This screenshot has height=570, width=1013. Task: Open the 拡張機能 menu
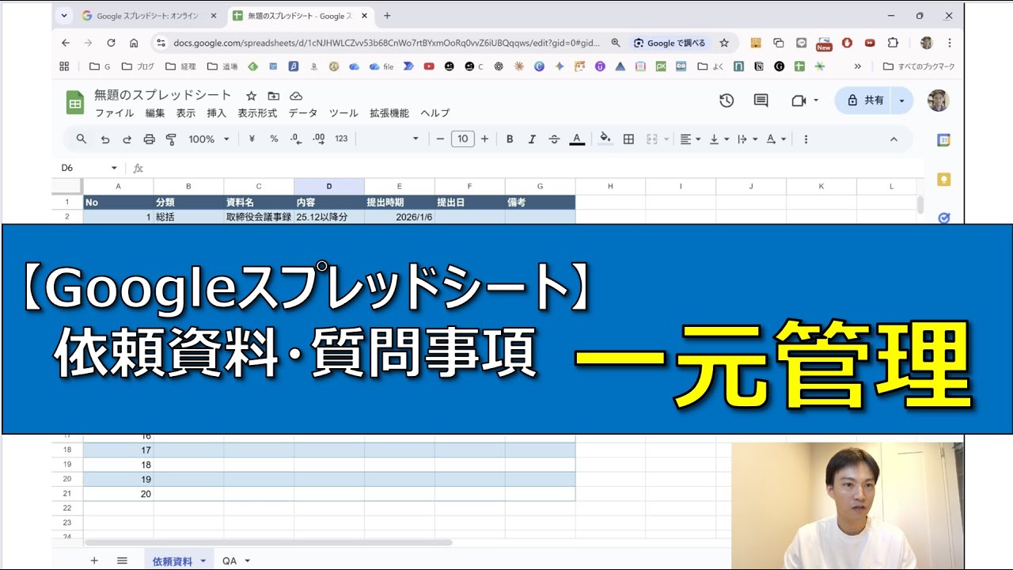coord(389,113)
